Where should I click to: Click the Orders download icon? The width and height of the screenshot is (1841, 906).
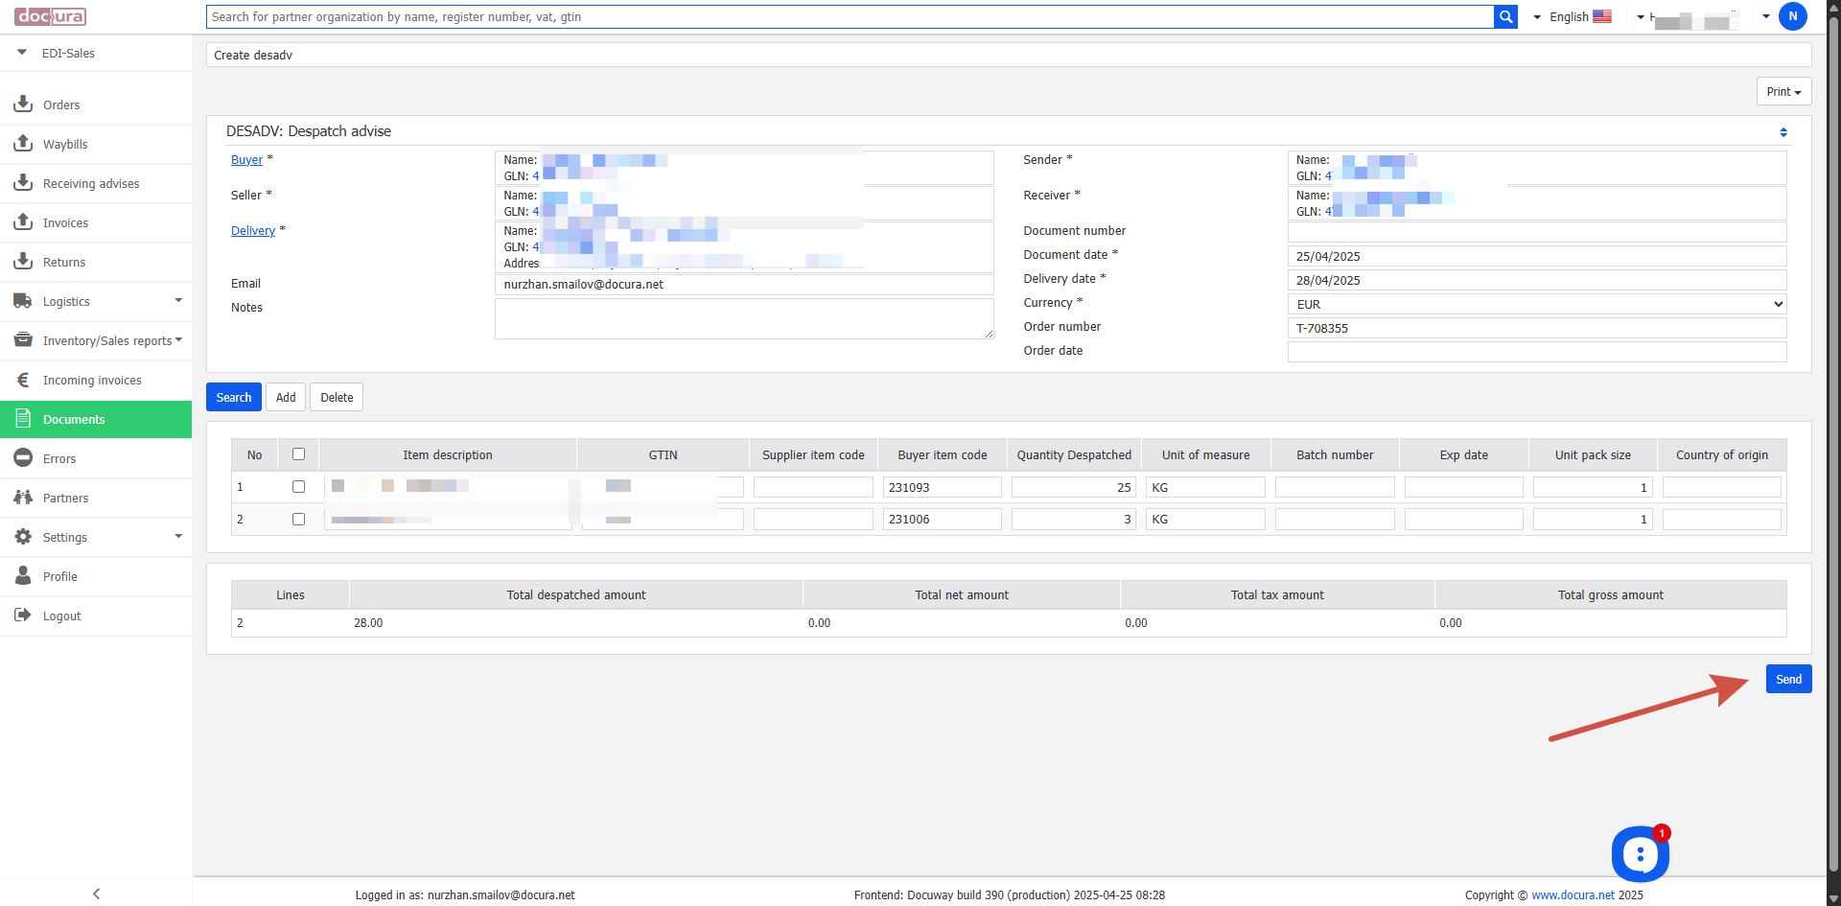pos(23,104)
